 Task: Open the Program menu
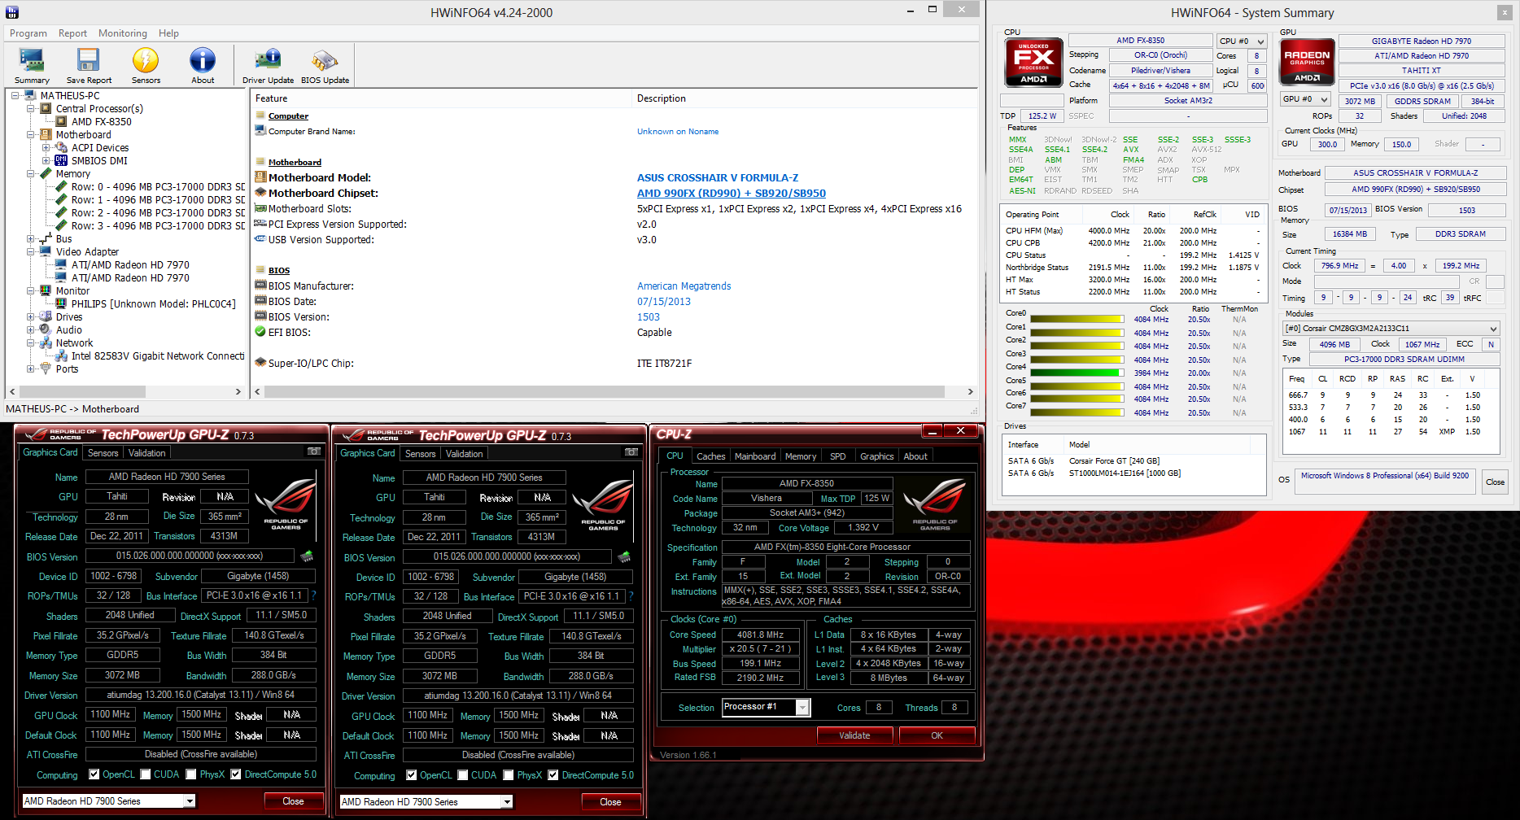click(x=28, y=33)
